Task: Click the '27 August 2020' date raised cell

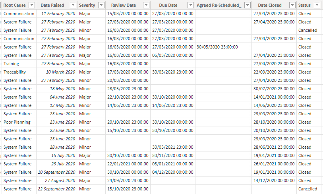Action: click(57, 180)
